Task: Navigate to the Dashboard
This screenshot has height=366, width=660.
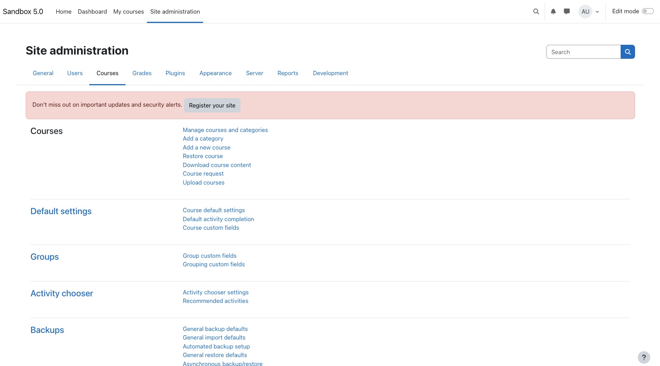Action: (92, 11)
